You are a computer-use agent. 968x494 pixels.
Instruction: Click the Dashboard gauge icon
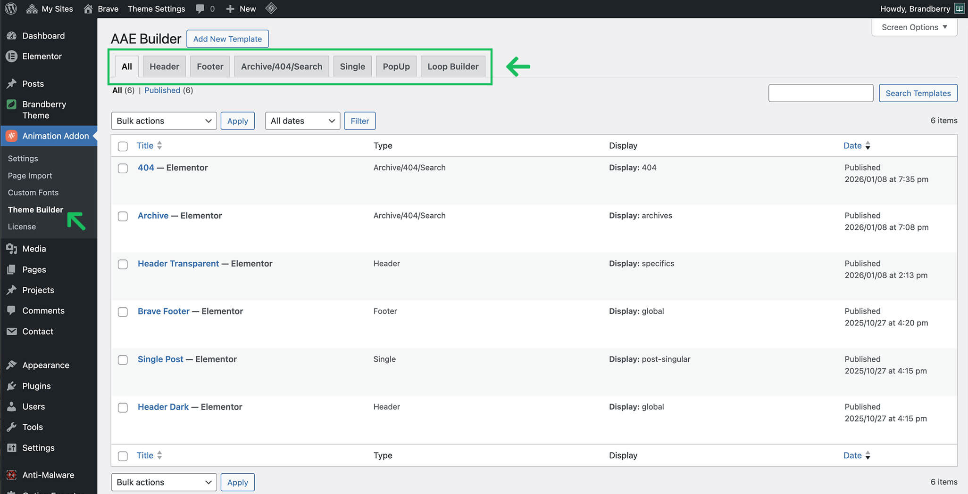coord(11,36)
